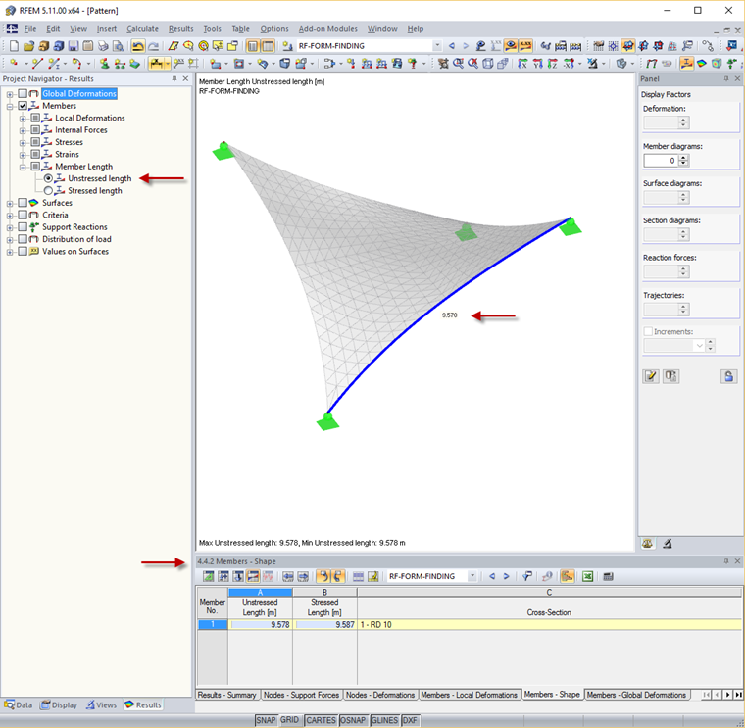Click the Print icon in top toolbar
The image size is (745, 728).
click(103, 46)
